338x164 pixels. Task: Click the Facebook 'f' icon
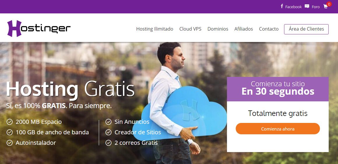pos(282,6)
